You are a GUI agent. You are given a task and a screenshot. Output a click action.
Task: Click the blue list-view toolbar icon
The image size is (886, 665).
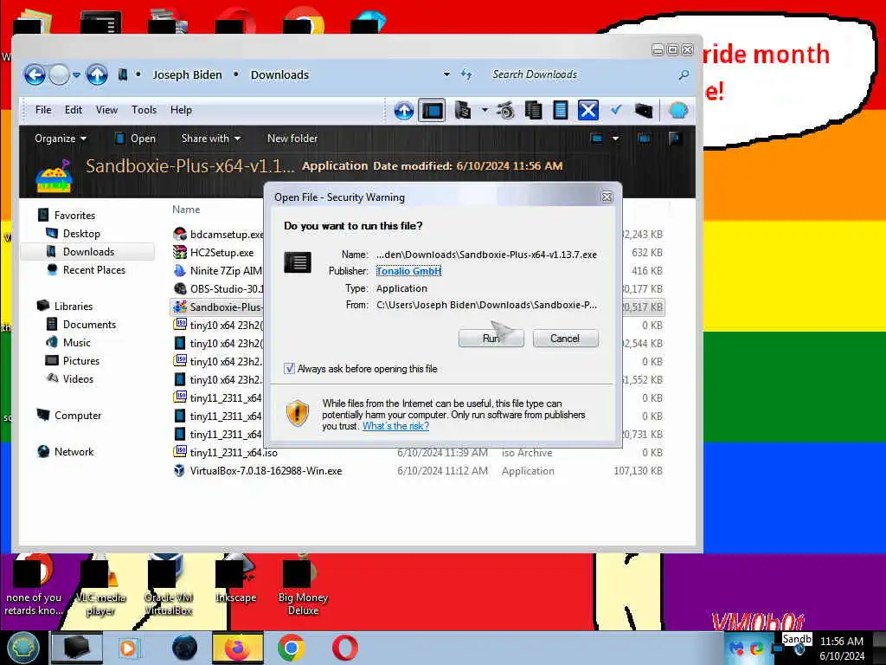click(x=560, y=110)
